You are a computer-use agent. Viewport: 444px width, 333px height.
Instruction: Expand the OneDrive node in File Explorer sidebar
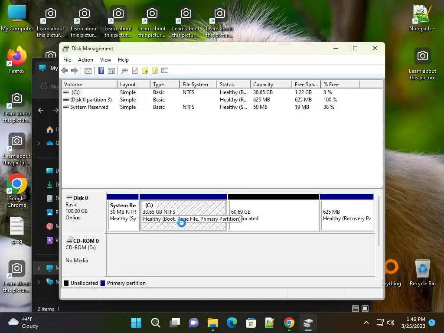(x=39, y=143)
